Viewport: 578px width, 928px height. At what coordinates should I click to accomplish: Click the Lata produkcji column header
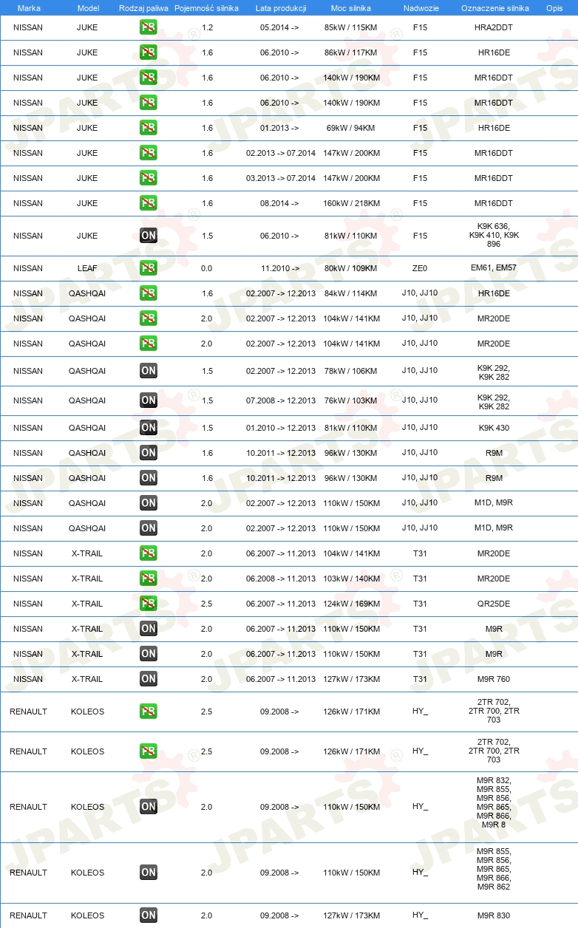click(x=281, y=8)
